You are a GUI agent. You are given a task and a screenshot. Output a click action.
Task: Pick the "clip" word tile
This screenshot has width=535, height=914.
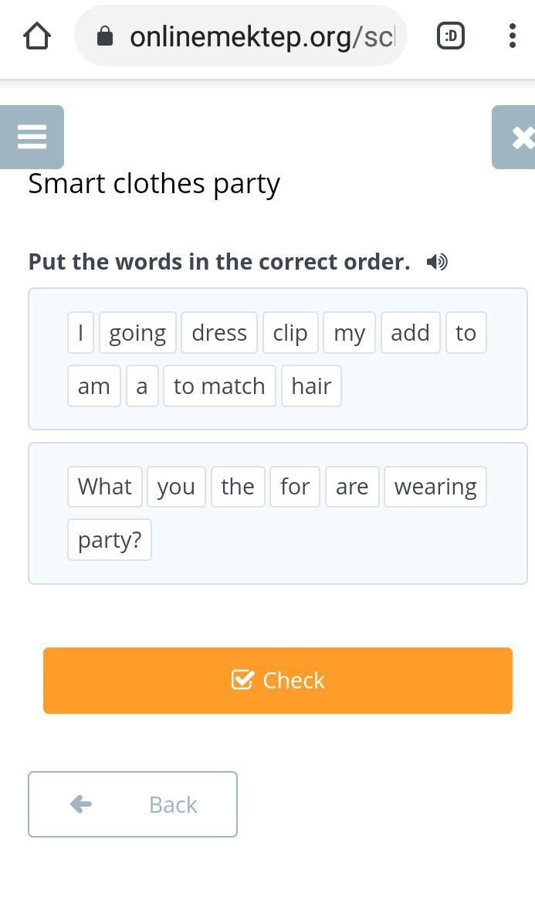[x=290, y=333]
